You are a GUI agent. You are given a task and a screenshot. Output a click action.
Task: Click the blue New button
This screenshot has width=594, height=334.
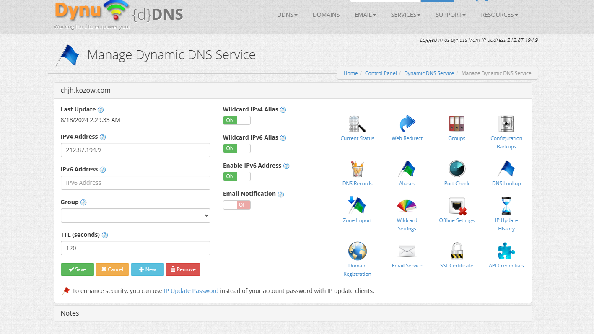coord(148,269)
